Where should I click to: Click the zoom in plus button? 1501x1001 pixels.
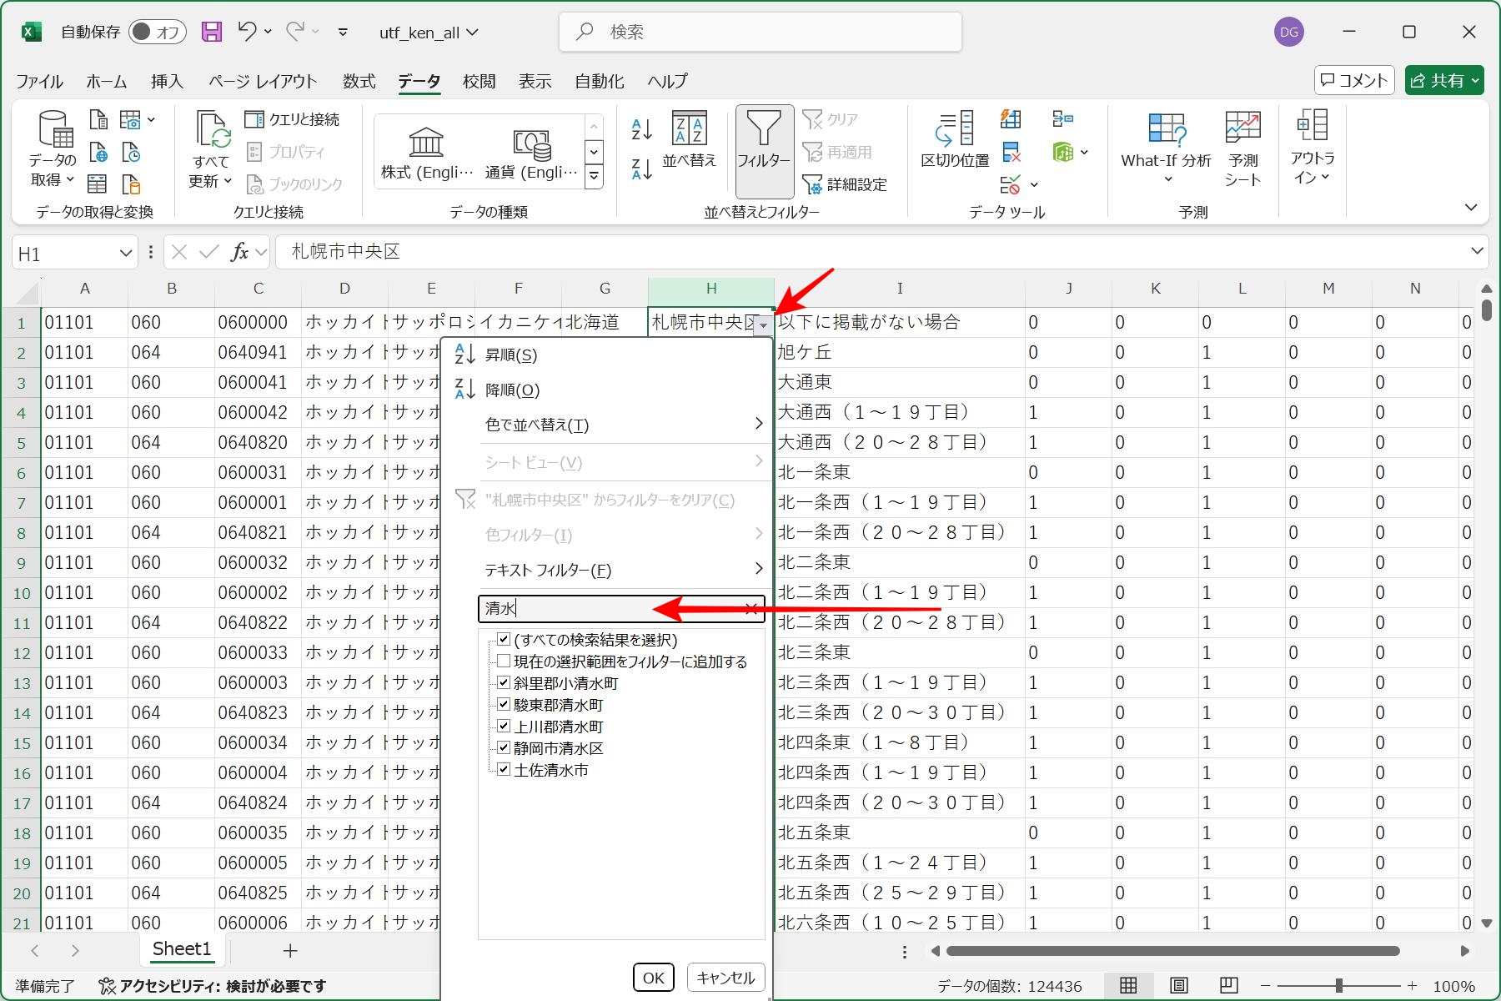[x=1412, y=986]
